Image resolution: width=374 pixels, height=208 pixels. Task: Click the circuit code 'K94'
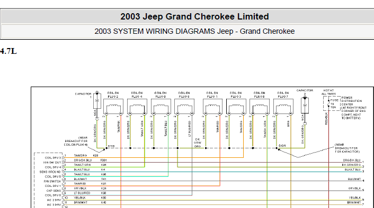(x=103, y=165)
